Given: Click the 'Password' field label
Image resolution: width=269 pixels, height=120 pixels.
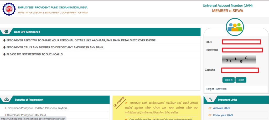Looking at the screenshot, I should point(212,50).
